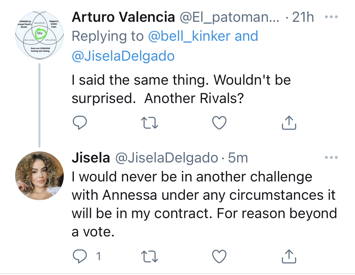
Task: Open Arturo Valencia's display name
Action: coord(123,17)
